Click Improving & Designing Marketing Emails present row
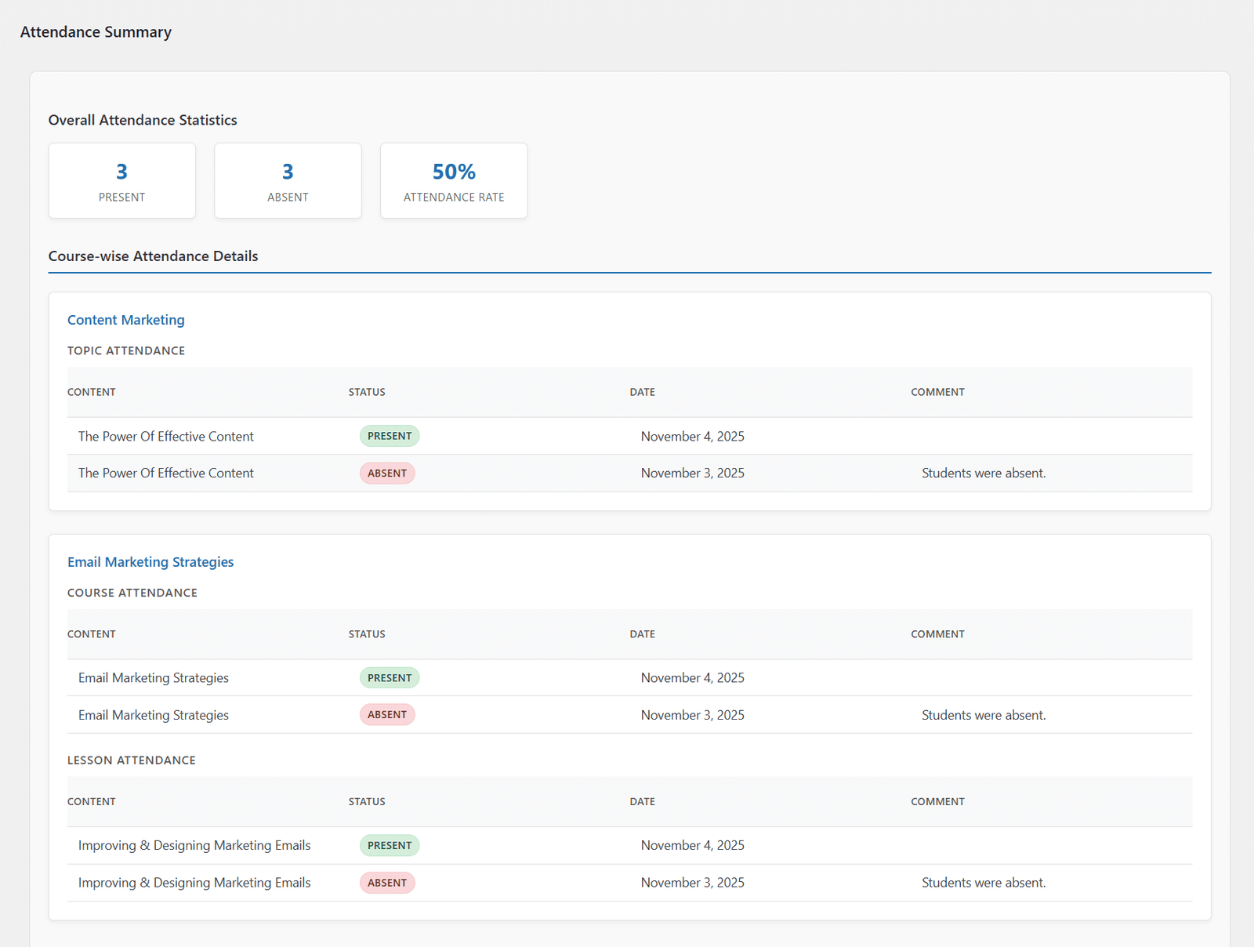 click(x=630, y=846)
